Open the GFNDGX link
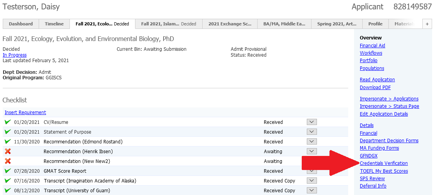This screenshot has height=195, width=436. 368,156
